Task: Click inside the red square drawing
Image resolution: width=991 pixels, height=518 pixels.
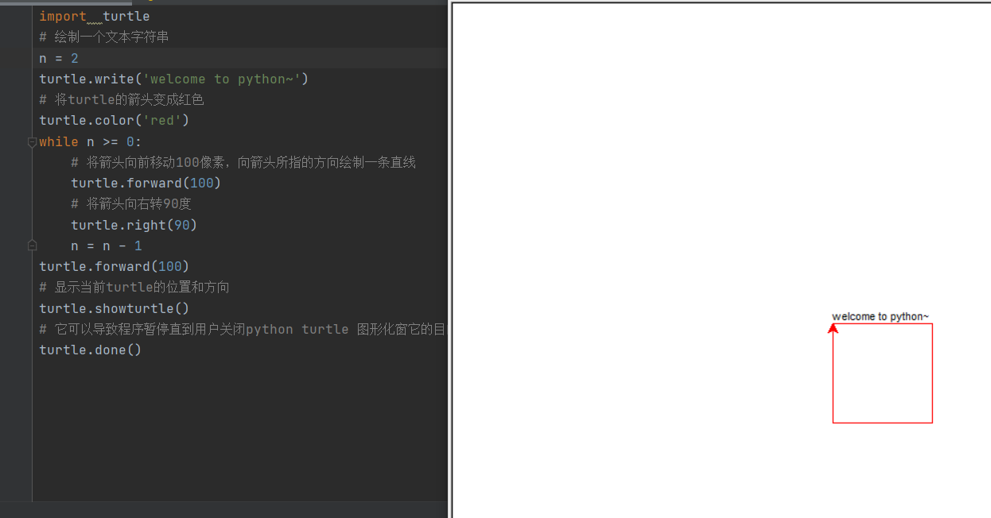Action: click(883, 373)
